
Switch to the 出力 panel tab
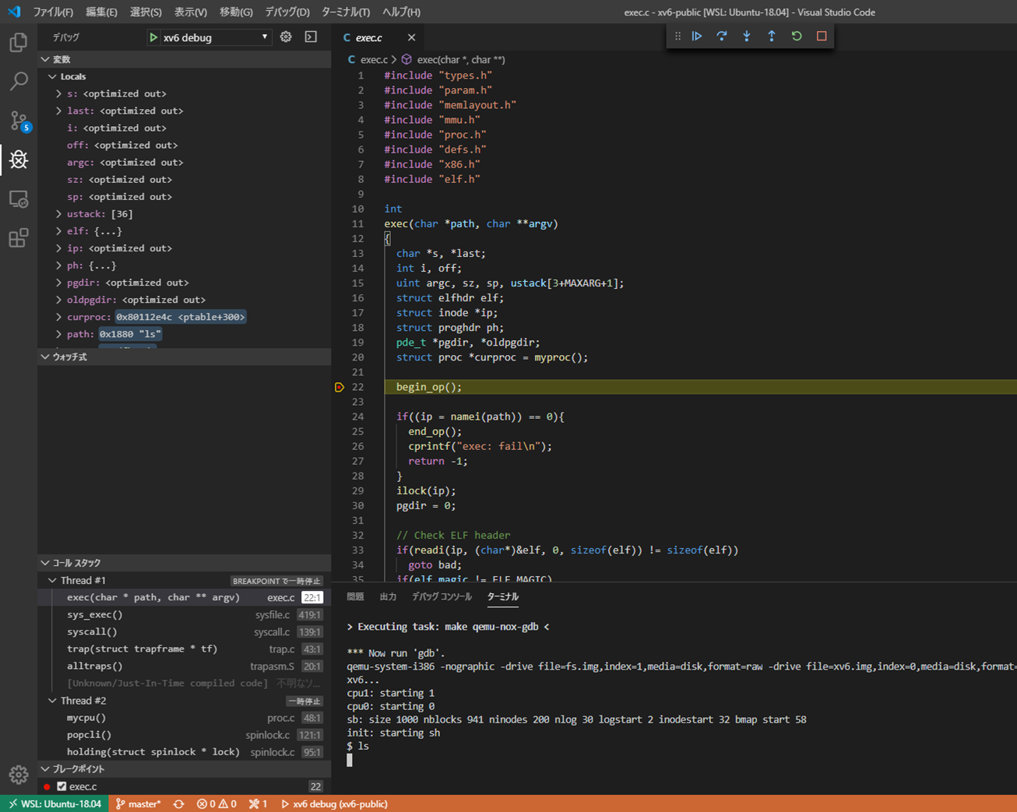point(388,596)
